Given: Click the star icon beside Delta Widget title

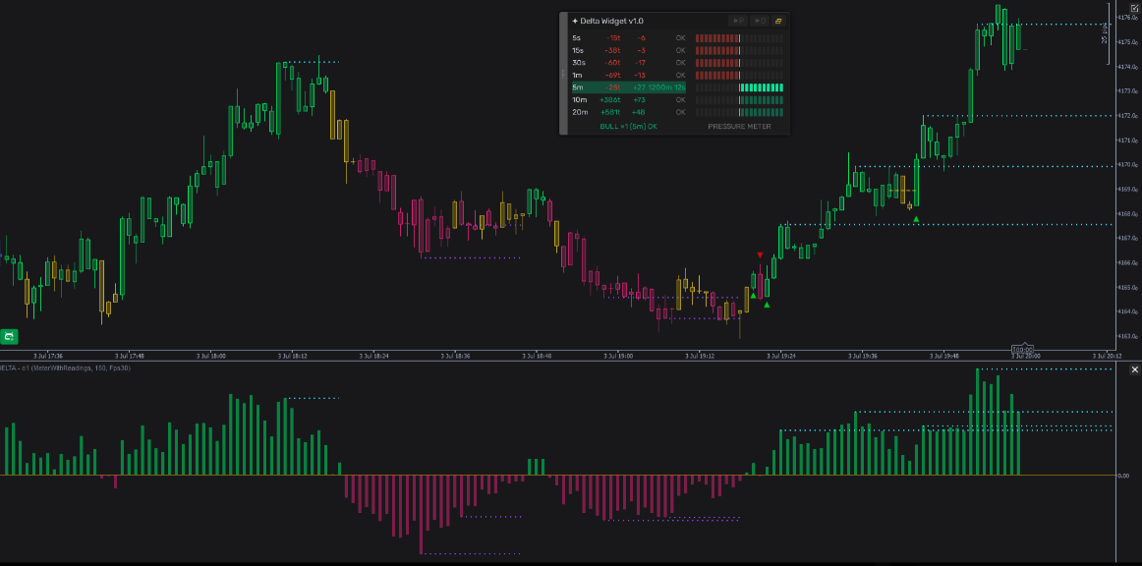Looking at the screenshot, I should click(x=575, y=21).
